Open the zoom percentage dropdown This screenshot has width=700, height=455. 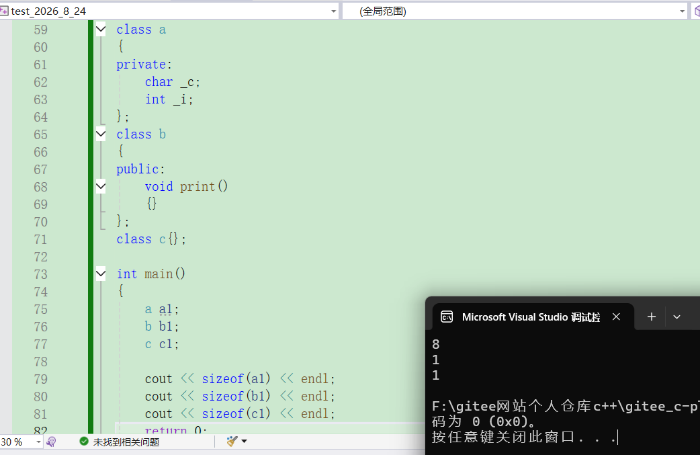(x=38, y=442)
